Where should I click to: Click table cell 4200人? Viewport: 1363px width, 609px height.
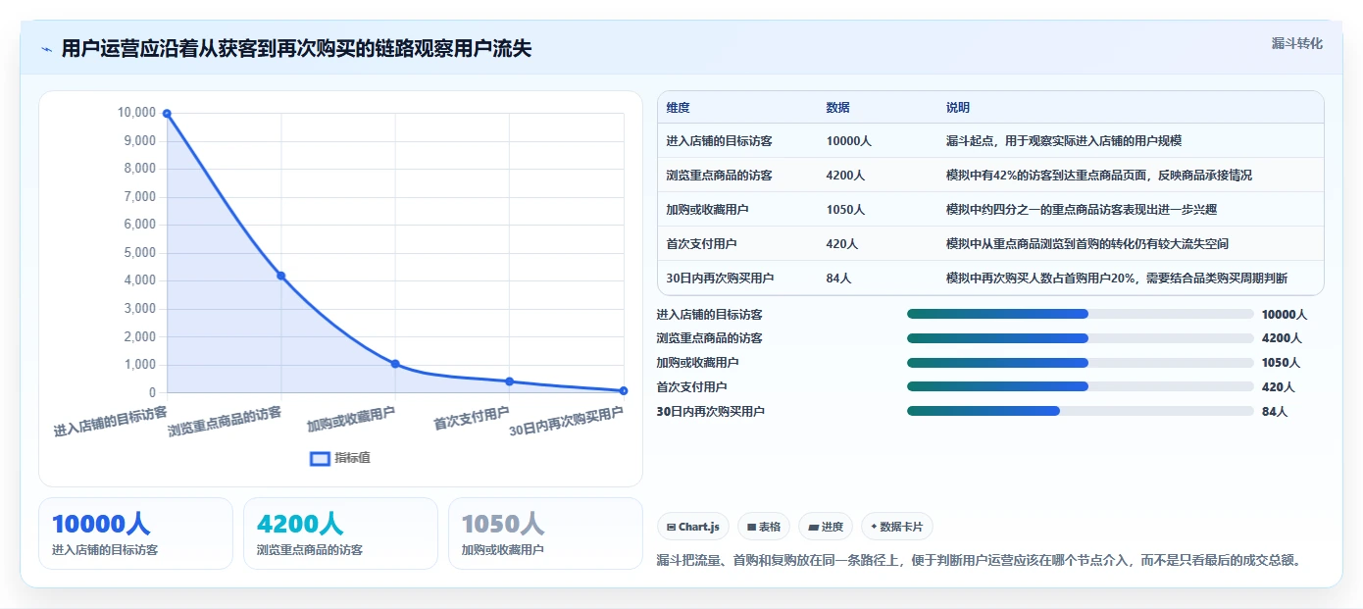pyautogui.click(x=846, y=176)
